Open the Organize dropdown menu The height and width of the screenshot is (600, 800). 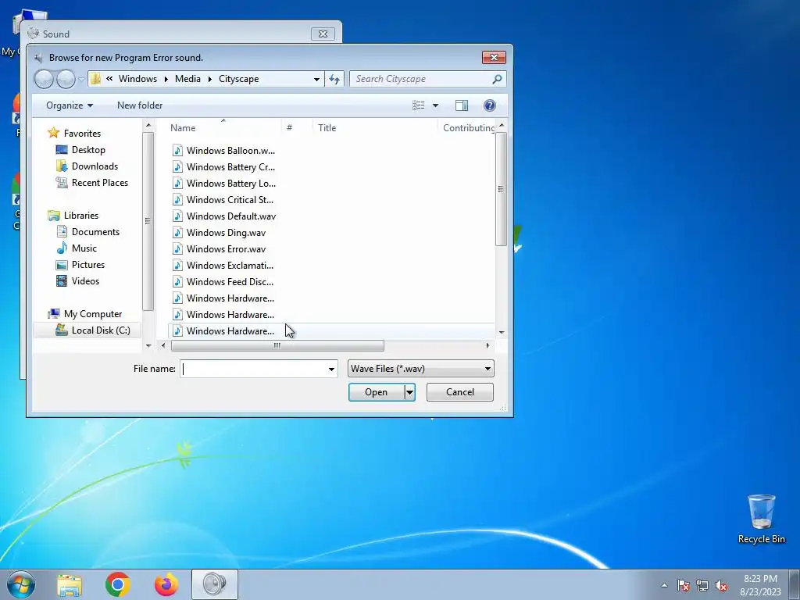click(x=70, y=105)
